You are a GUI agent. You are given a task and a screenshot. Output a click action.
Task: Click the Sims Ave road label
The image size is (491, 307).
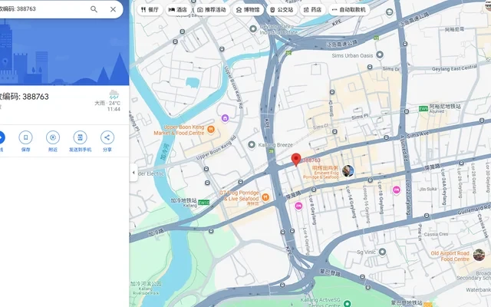point(417,134)
